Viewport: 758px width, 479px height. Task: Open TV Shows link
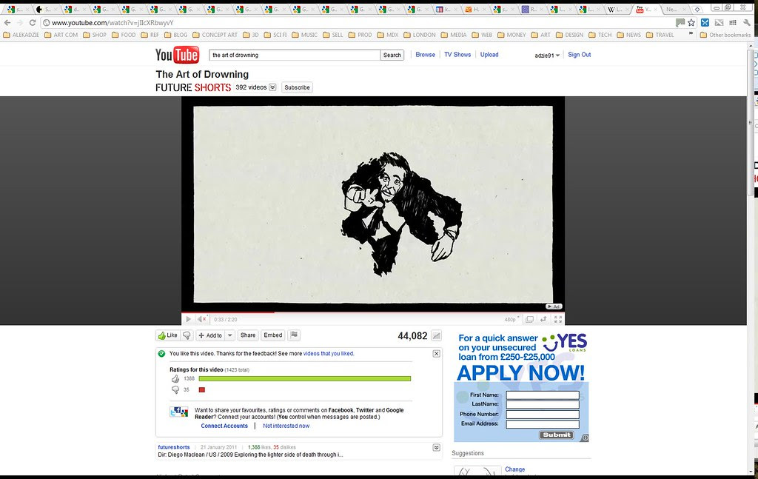point(457,55)
